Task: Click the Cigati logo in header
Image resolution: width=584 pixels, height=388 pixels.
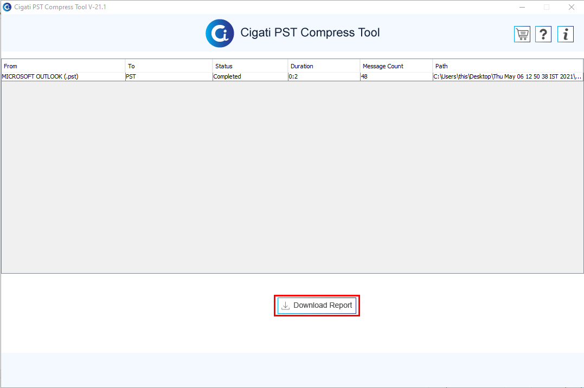Action: point(220,33)
